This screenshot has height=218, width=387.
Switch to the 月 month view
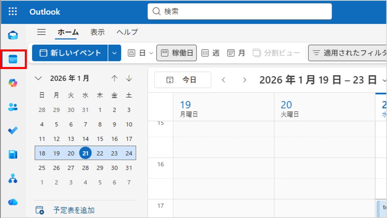point(236,53)
